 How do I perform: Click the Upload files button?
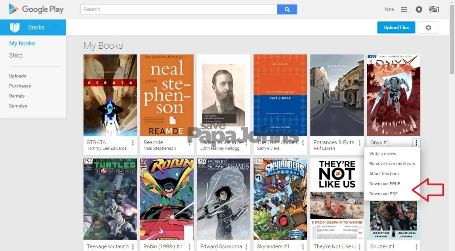point(396,28)
